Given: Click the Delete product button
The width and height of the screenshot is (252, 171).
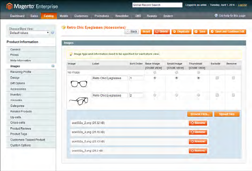Looking at the screenshot, I should 162,32.
